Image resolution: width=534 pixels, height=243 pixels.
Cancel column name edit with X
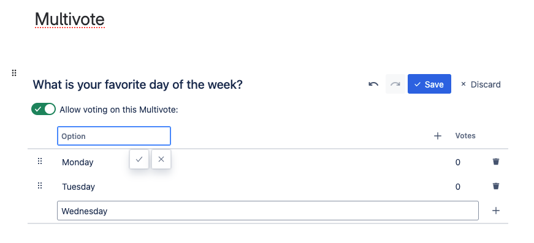[161, 159]
